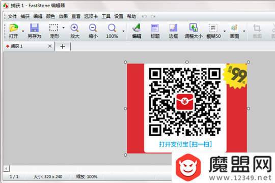Viewport: 275px width, 183px height.
Task: Expand the 模糊50 dropdown arrow
Action: tap(225, 31)
